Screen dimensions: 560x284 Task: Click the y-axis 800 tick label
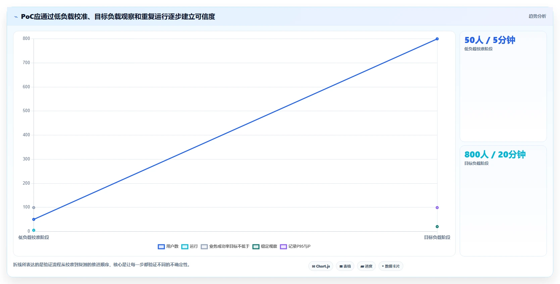26,39
